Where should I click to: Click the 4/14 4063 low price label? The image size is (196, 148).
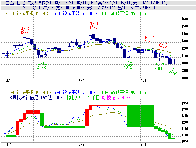pyautogui.click(x=42, y=66)
